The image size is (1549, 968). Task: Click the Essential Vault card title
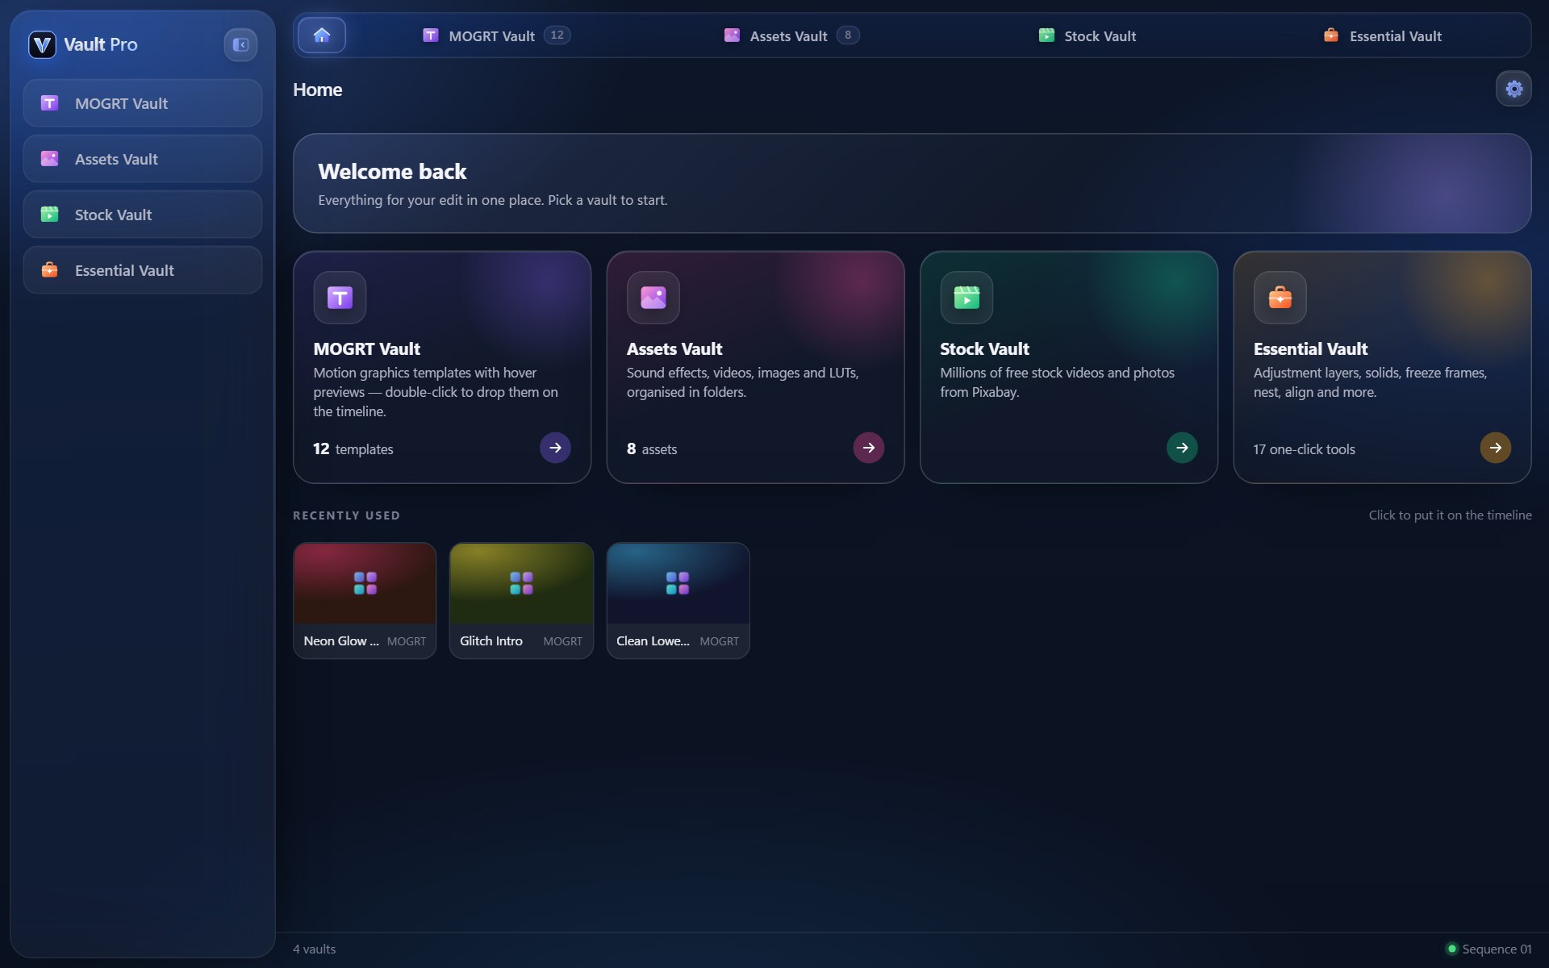(x=1310, y=349)
